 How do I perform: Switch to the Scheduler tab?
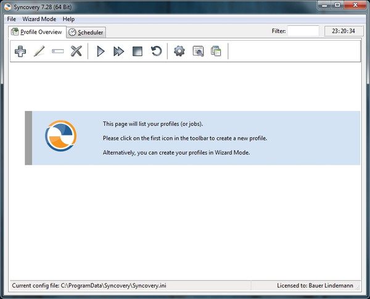pos(86,32)
